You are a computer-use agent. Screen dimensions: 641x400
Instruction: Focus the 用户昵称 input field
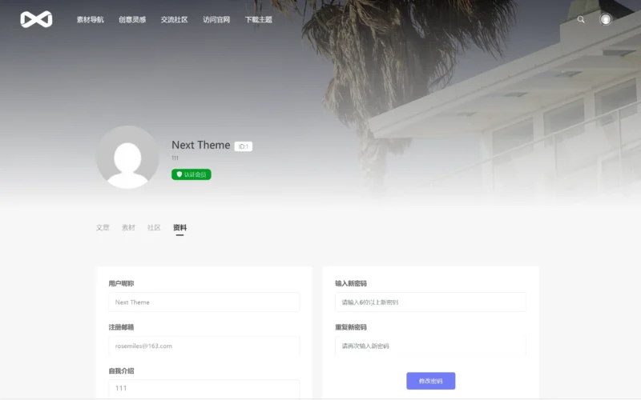(x=204, y=302)
